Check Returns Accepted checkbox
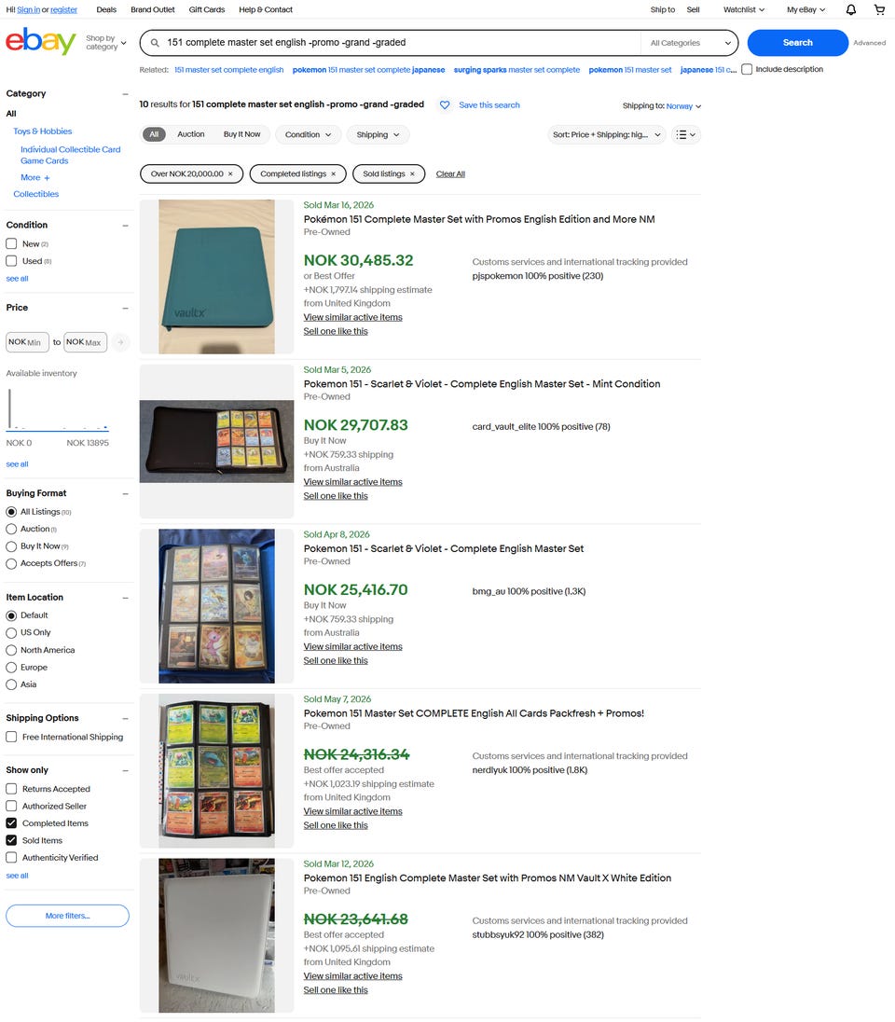This screenshot has height=1022, width=895. point(11,789)
